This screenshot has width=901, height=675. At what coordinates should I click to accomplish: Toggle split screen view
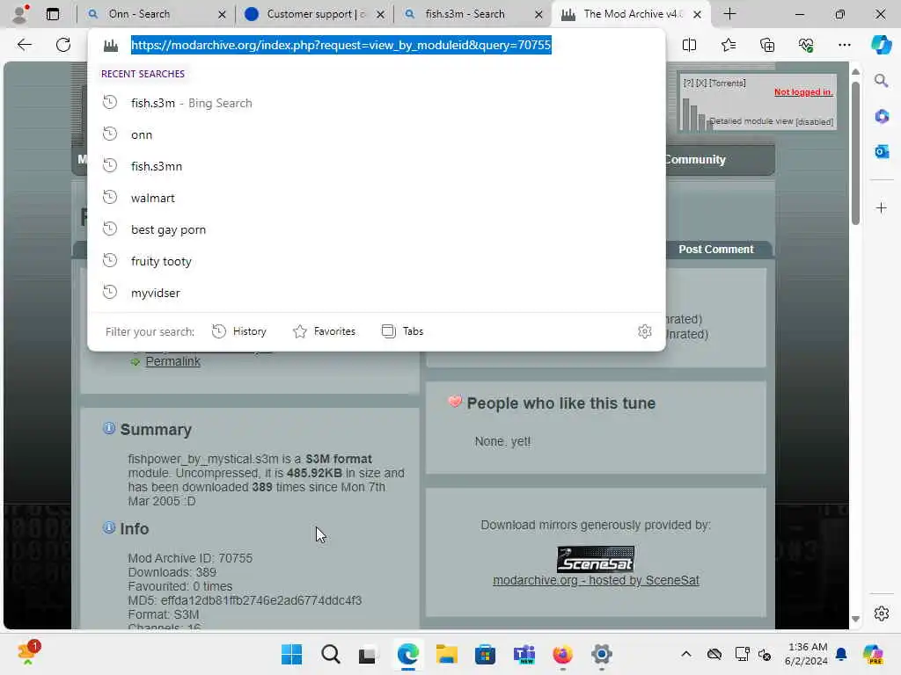point(689,45)
